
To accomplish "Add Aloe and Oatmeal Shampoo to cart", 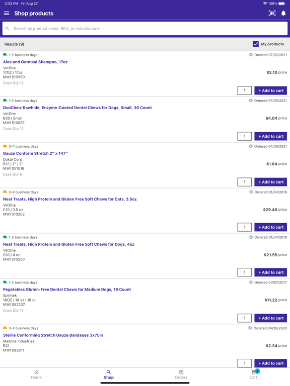I will [x=271, y=90].
